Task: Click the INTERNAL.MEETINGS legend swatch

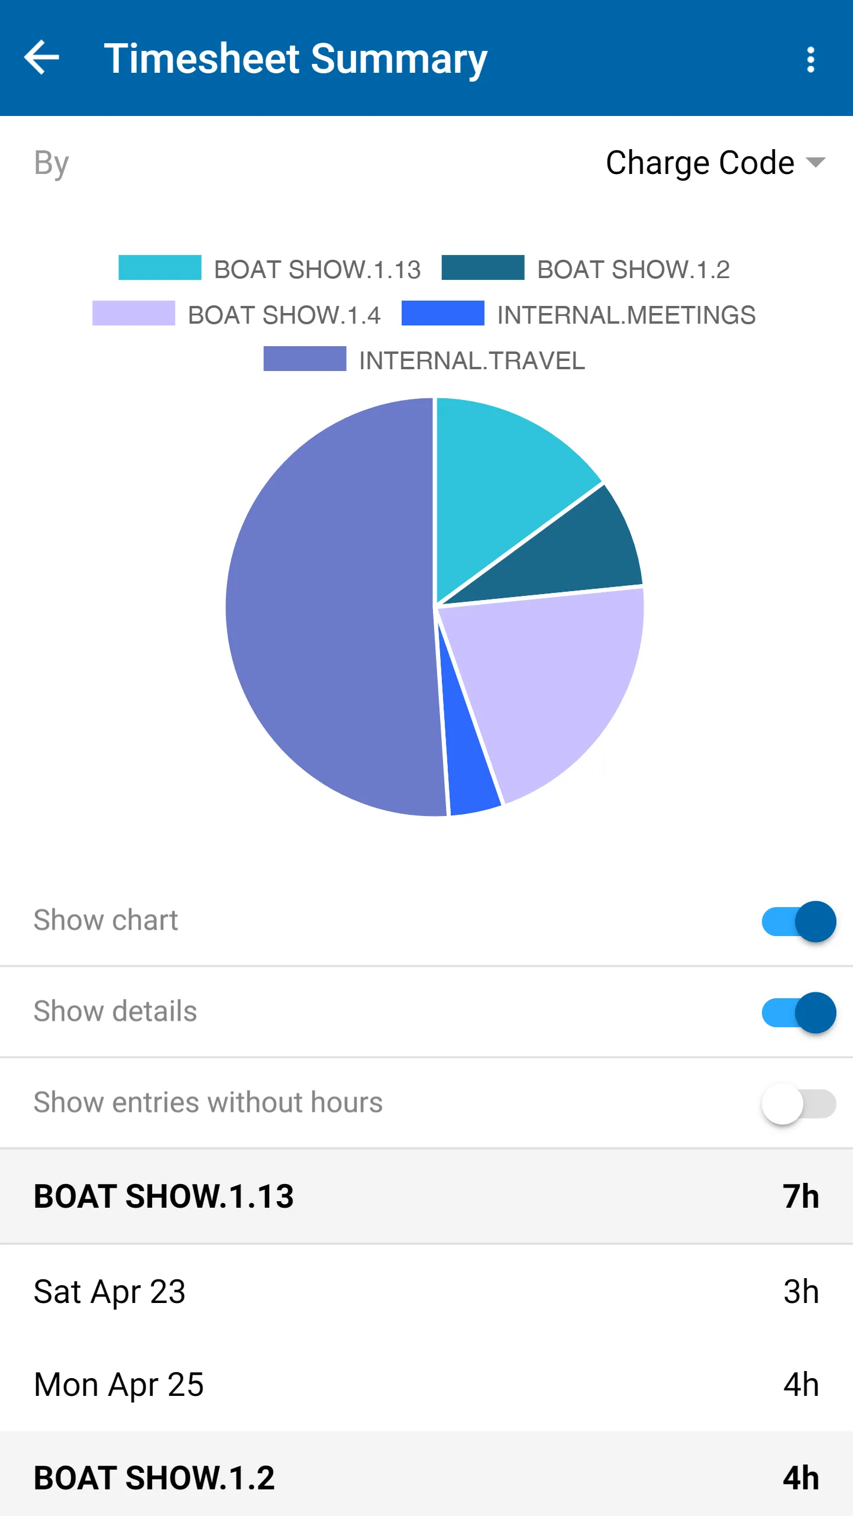Action: pos(442,313)
